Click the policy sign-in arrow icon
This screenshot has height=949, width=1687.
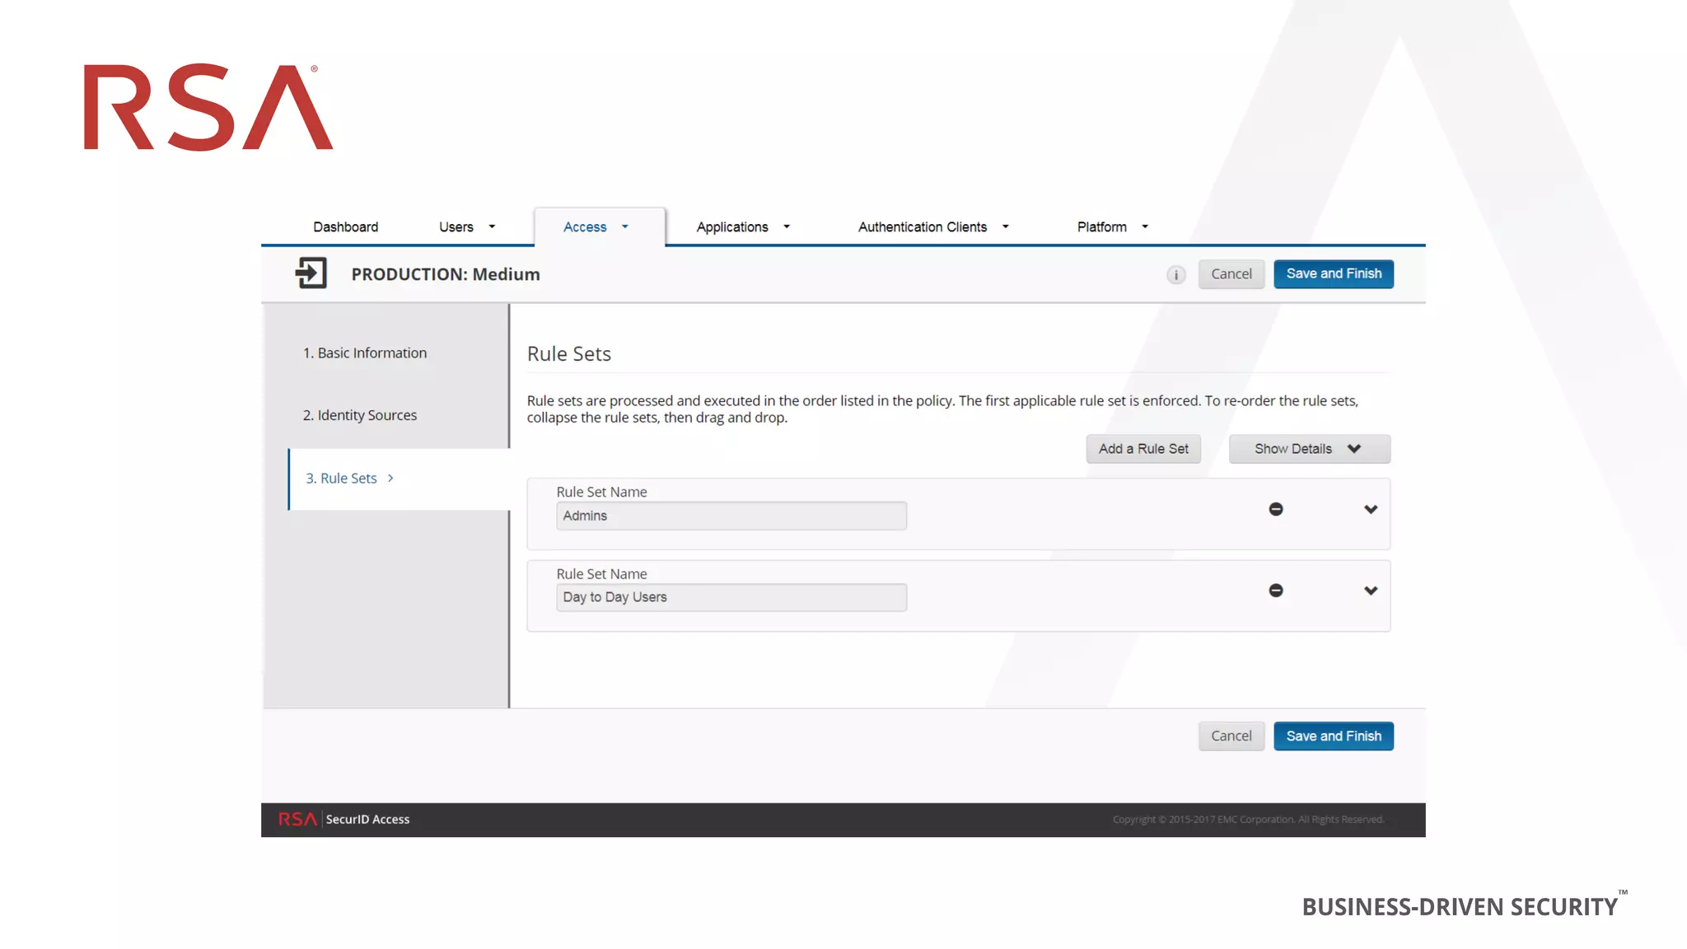coord(311,273)
